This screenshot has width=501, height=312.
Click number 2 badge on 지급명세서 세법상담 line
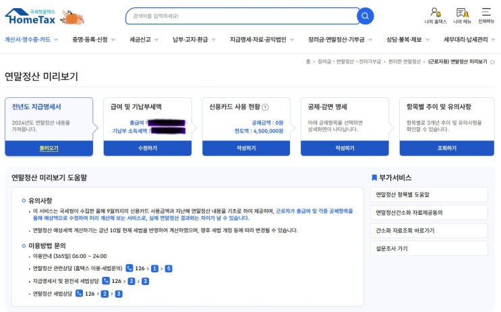(x=131, y=282)
